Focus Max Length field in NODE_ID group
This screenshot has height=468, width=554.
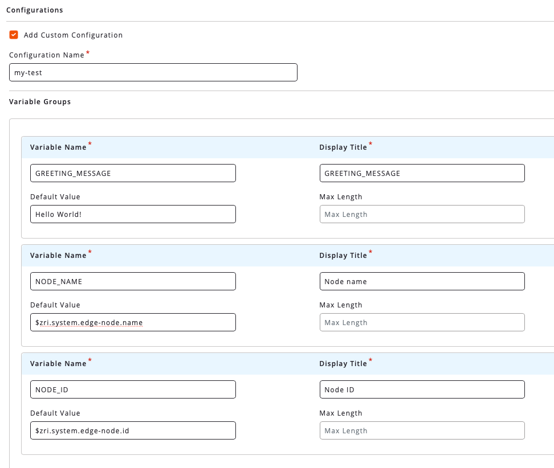tap(422, 430)
